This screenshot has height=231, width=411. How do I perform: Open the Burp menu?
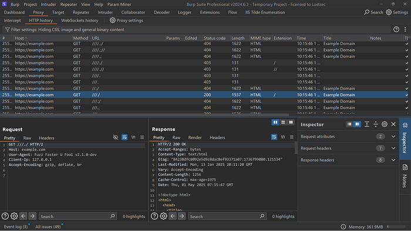[x=15, y=4]
